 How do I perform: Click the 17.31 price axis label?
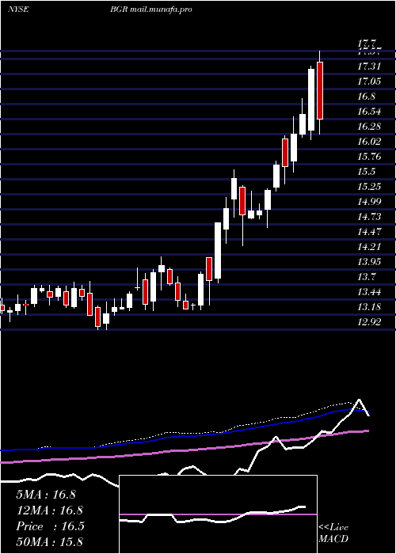point(369,66)
